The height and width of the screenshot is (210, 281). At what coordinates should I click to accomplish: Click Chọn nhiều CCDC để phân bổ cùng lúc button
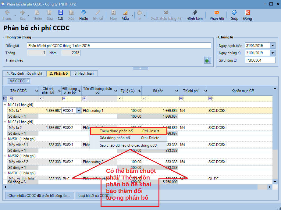39,195
